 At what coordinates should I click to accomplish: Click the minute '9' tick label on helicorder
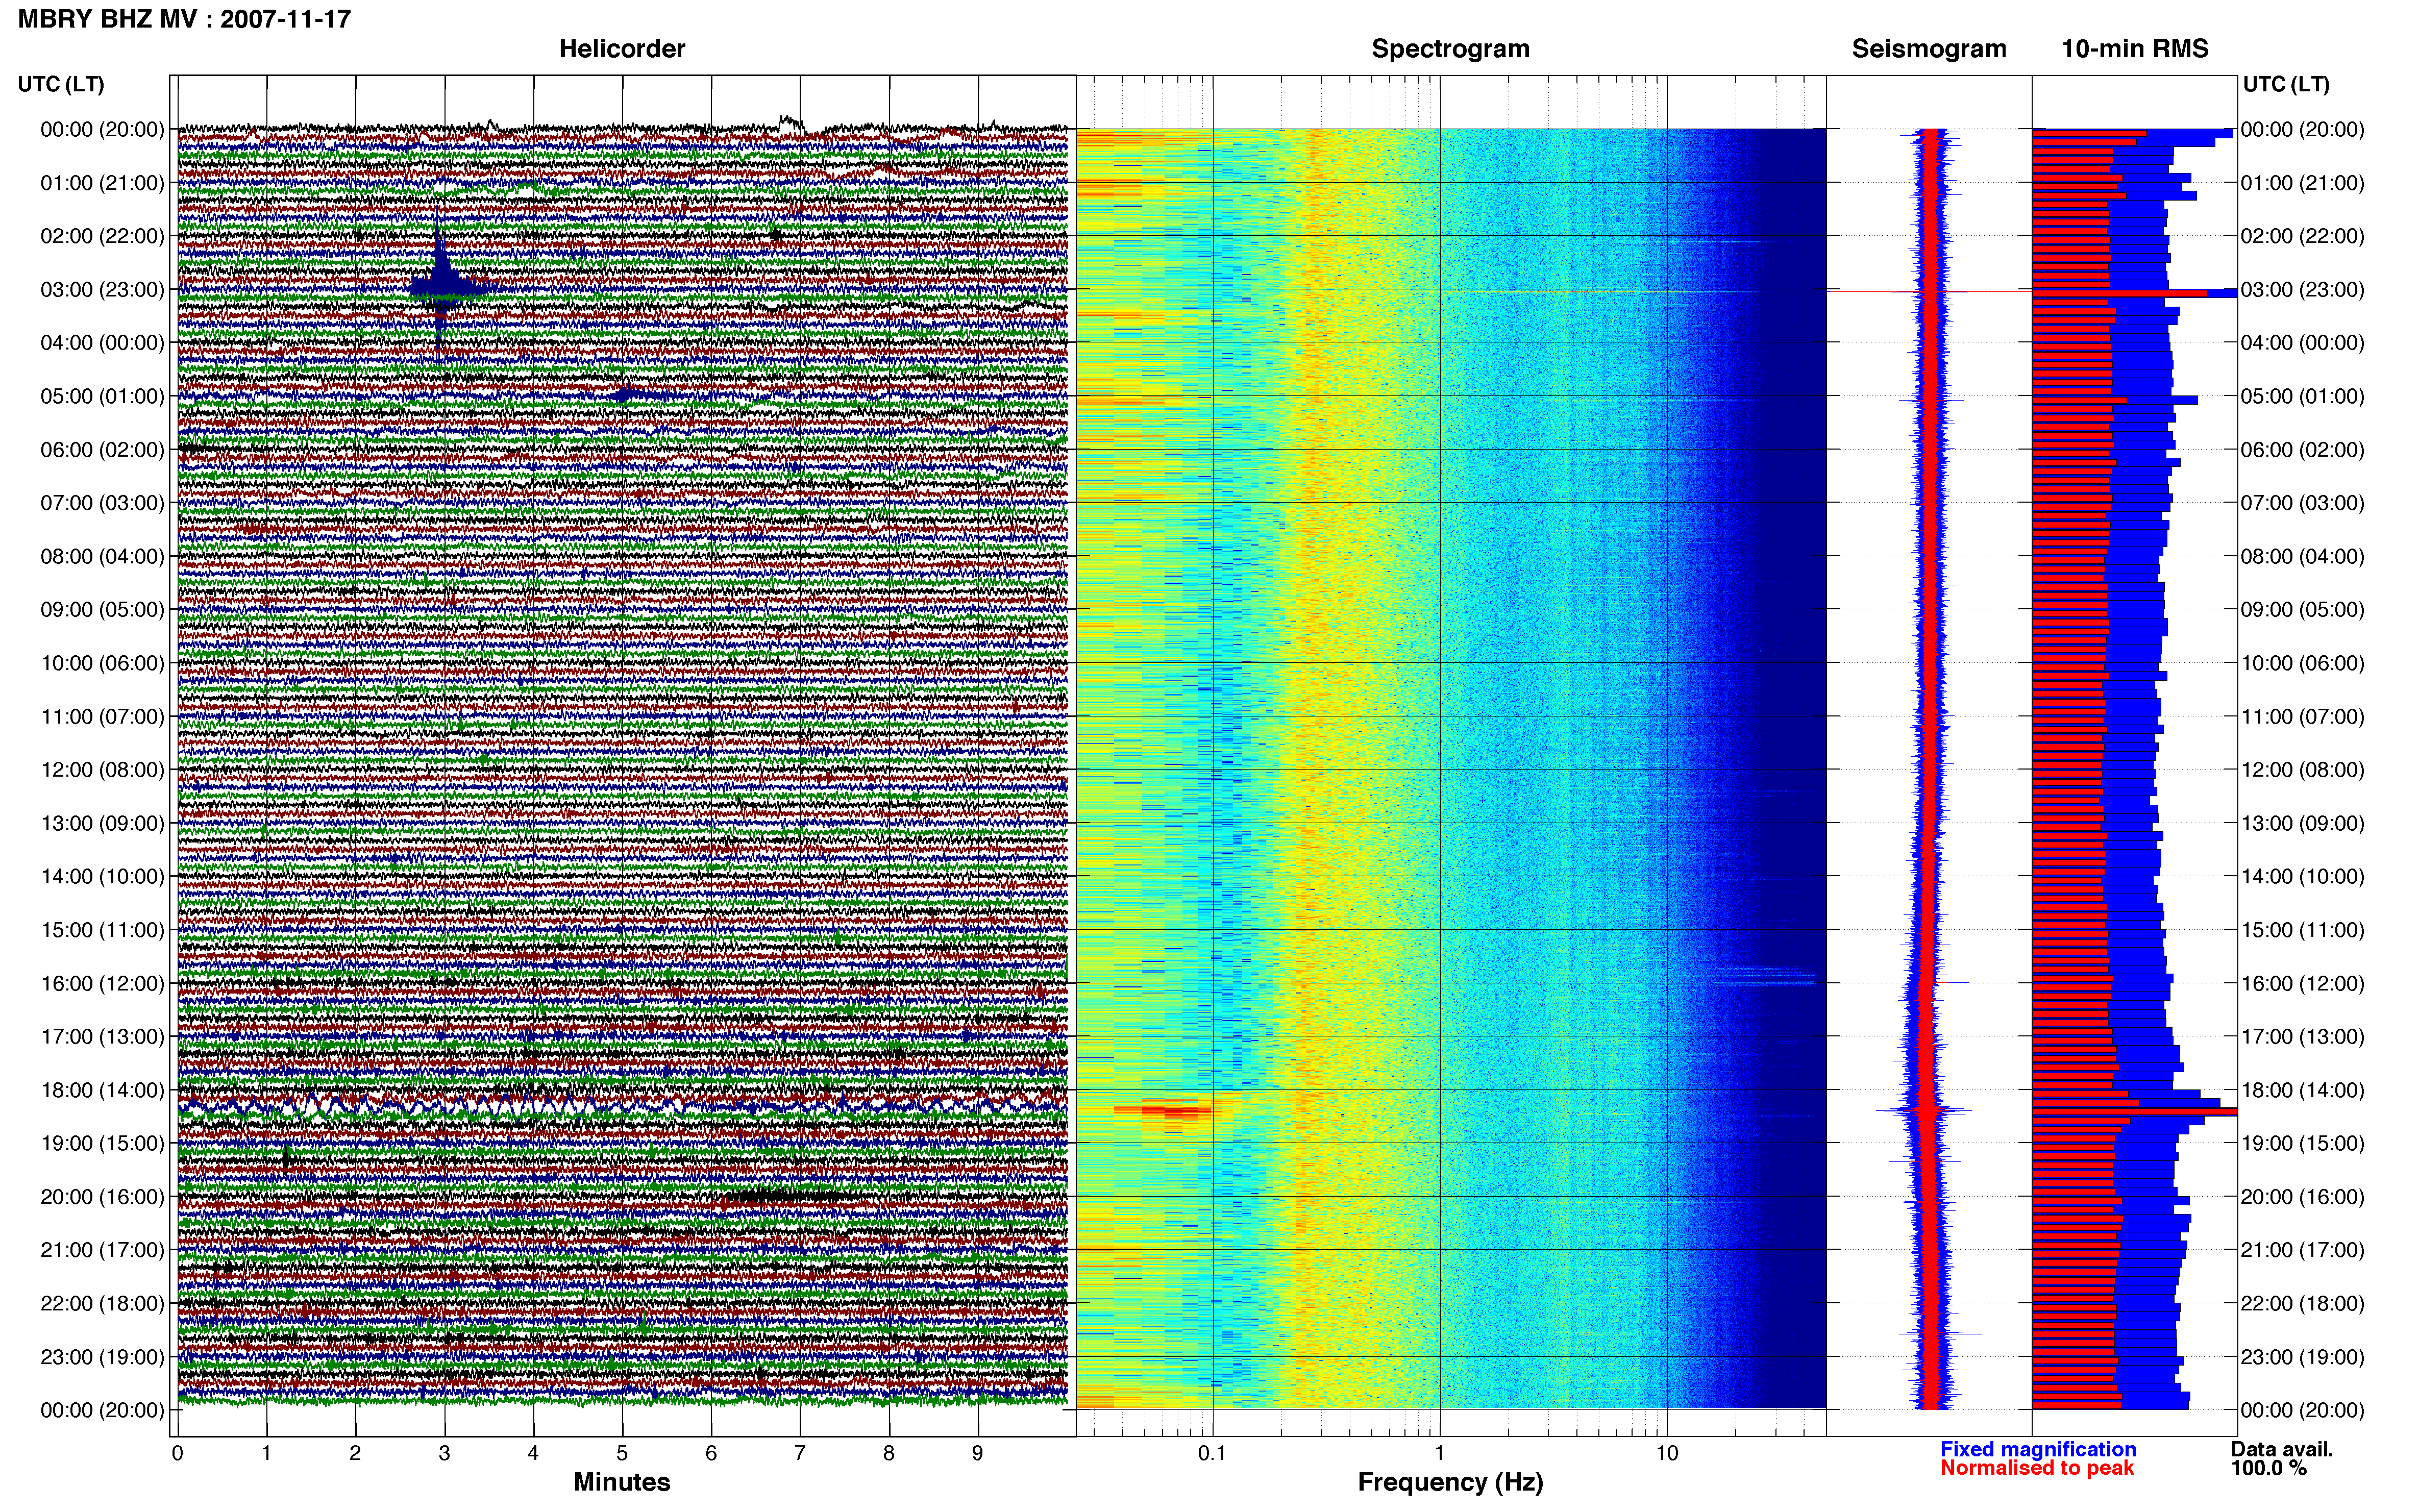click(x=978, y=1453)
